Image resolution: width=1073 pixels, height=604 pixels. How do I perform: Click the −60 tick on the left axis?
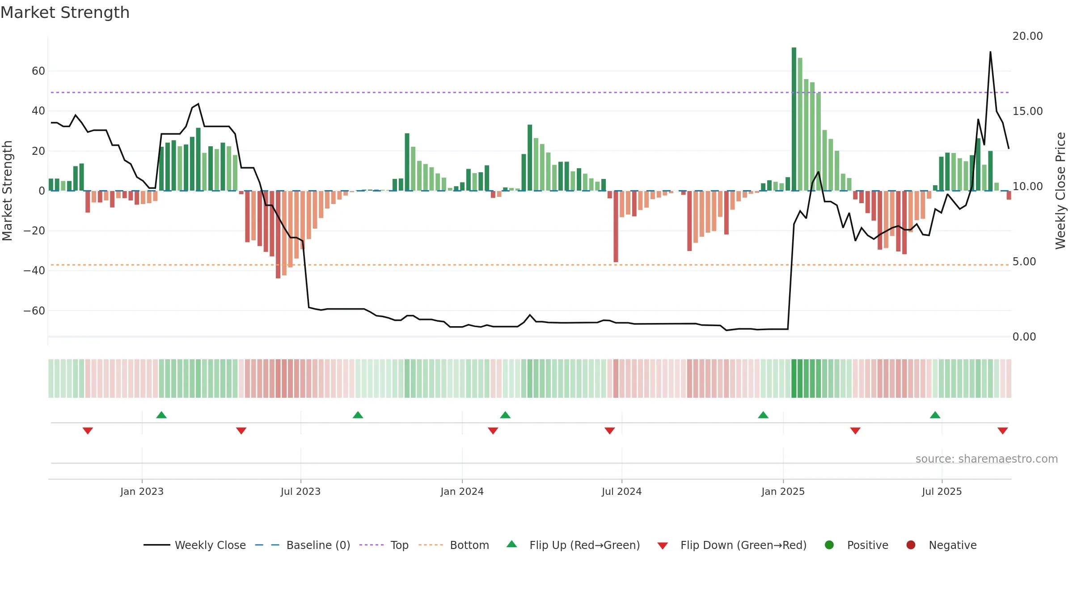coord(34,311)
